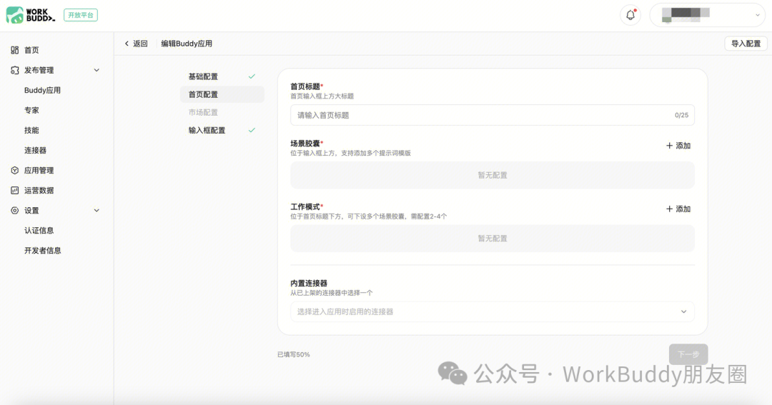
Task: Click the 设置 gear icon
Action: [15, 210]
